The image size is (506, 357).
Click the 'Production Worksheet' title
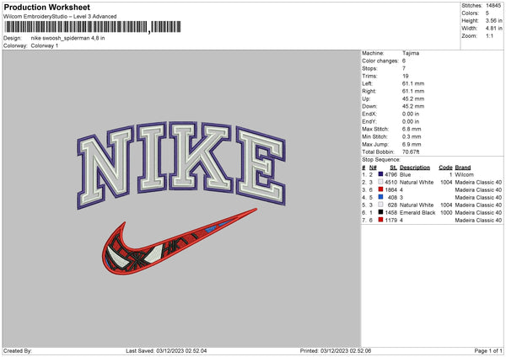[46, 7]
